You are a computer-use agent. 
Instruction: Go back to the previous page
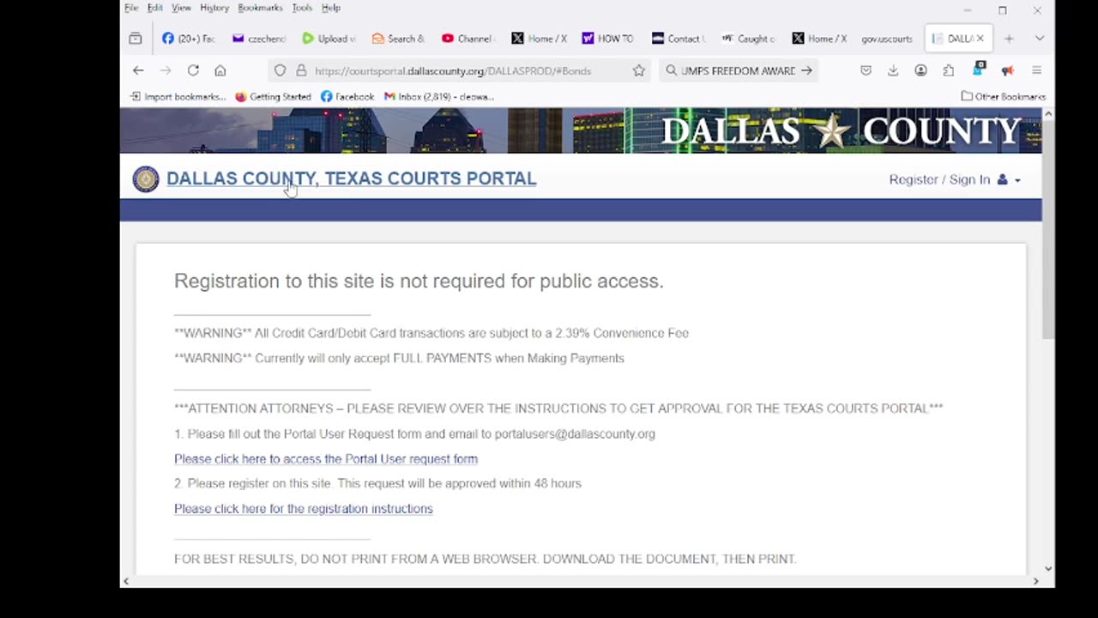tap(138, 70)
